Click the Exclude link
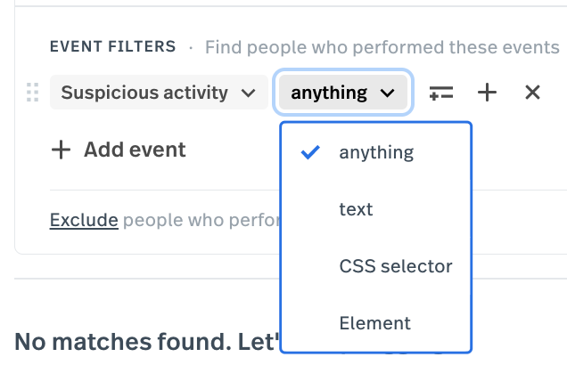This screenshot has width=567, height=365. [84, 220]
